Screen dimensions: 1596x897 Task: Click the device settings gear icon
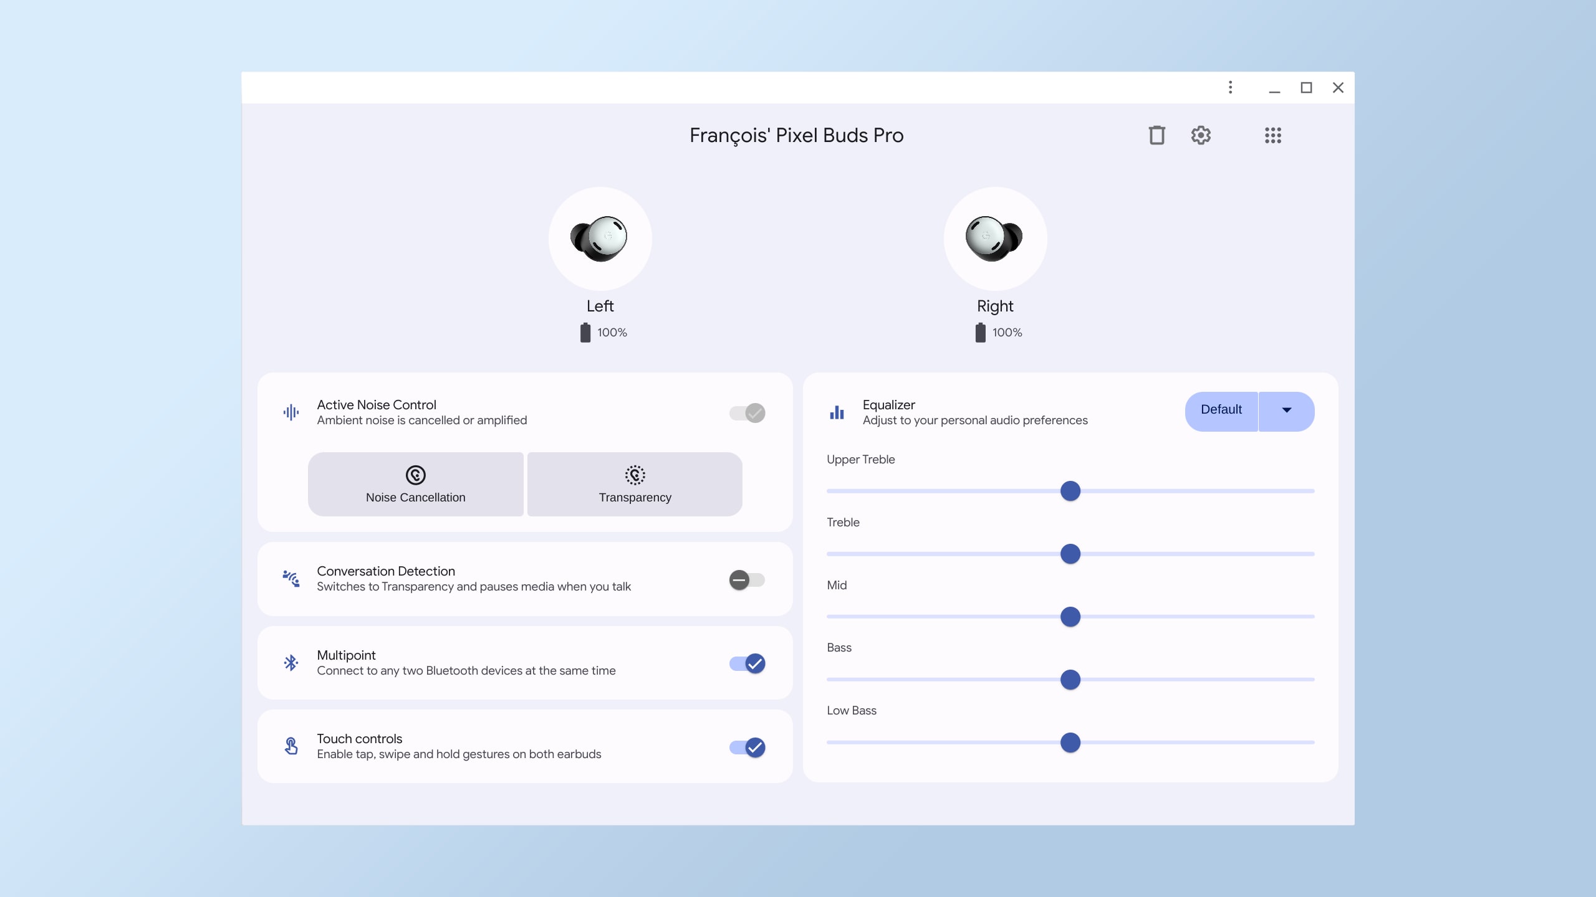(x=1201, y=135)
